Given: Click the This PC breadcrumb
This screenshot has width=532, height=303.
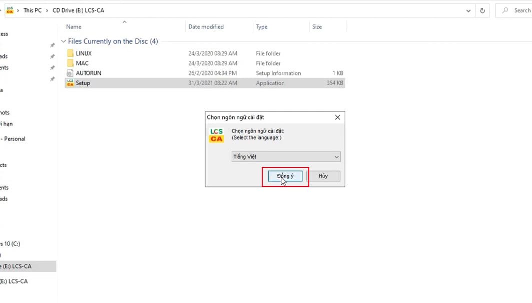Looking at the screenshot, I should coord(33,10).
